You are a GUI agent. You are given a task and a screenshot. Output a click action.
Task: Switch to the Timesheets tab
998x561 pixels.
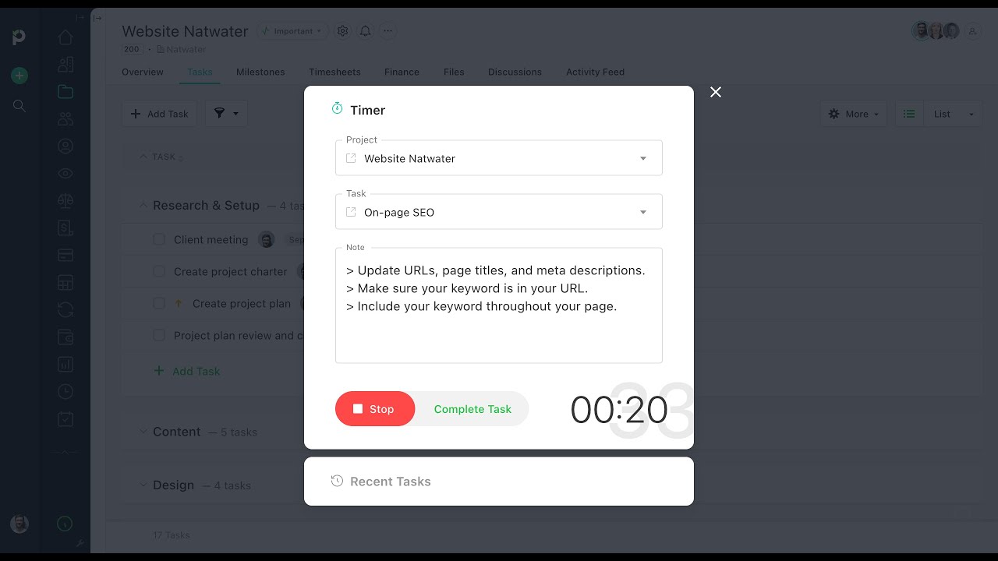[x=334, y=72]
